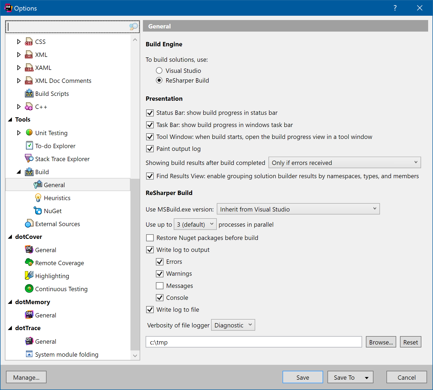This screenshot has width=433, height=390.
Task: Select the ReSharper Build radio button
Action: (x=159, y=80)
